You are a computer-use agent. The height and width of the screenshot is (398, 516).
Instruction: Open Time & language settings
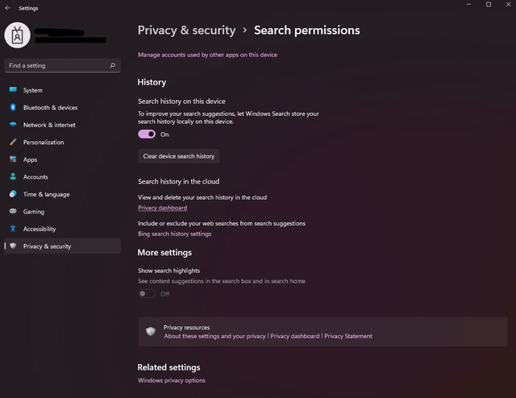click(x=63, y=194)
